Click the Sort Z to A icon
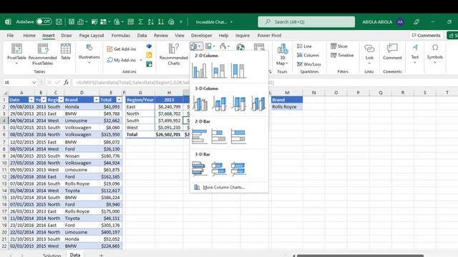Viewport: 458px width, 257px height. pos(160,21)
